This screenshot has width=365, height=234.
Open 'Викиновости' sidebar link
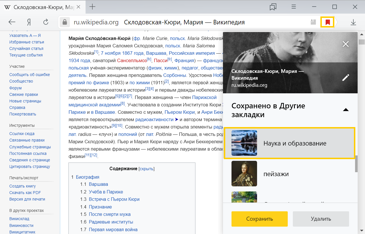pos(21,225)
